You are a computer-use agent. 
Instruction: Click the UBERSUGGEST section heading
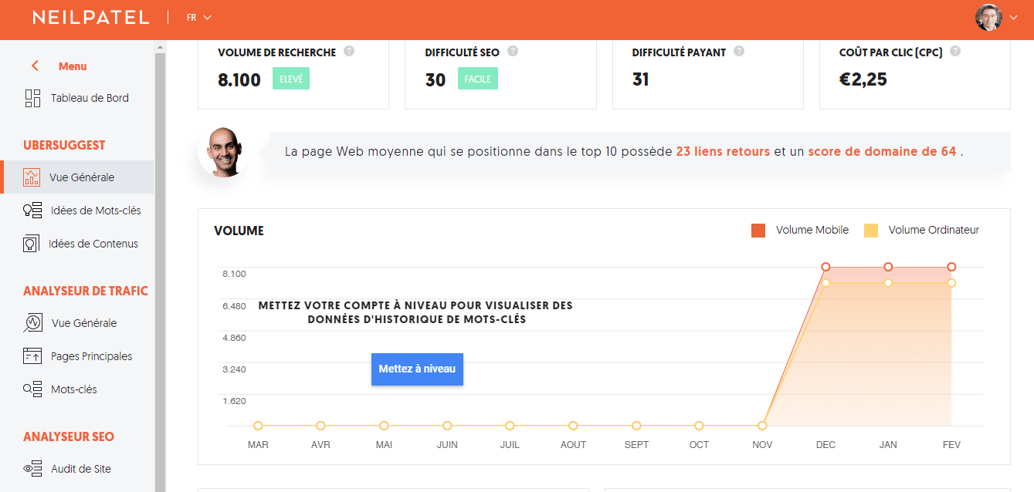click(x=64, y=145)
